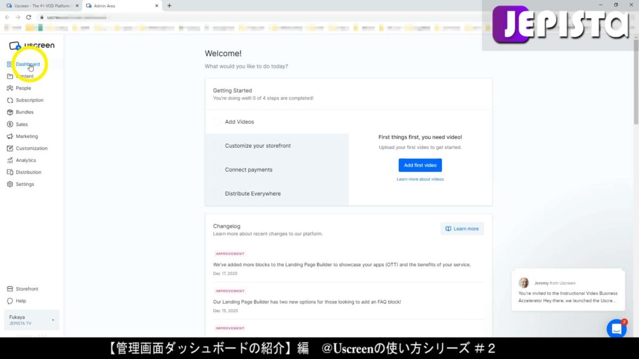Click the Changelog Learn more button
This screenshot has height=359, width=639.
click(x=462, y=229)
